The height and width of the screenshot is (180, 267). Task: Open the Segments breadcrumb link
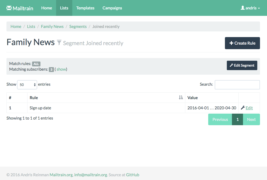pos(78,27)
